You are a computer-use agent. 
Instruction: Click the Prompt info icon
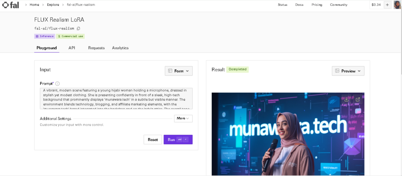(58, 84)
